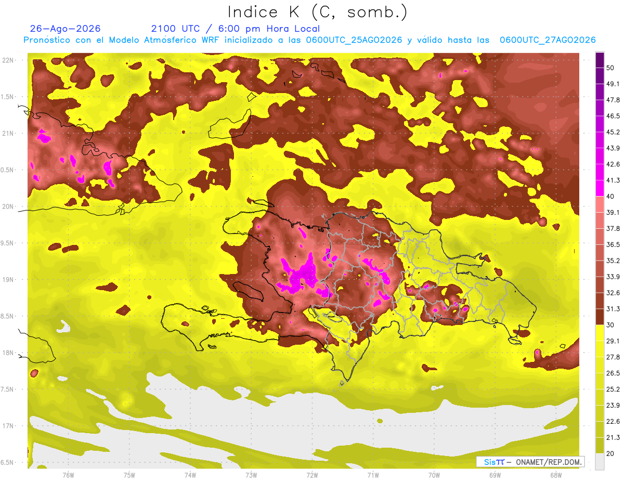The height and width of the screenshot is (482, 624).
Task: Click the '21N' latitude label
Action: coord(8,133)
